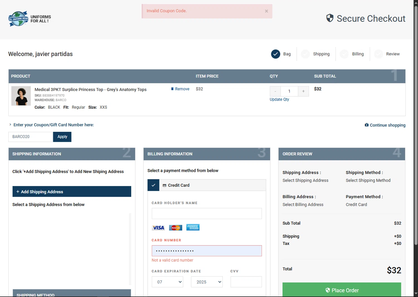
Task: Click the MasterCard logo
Action: pos(176,228)
